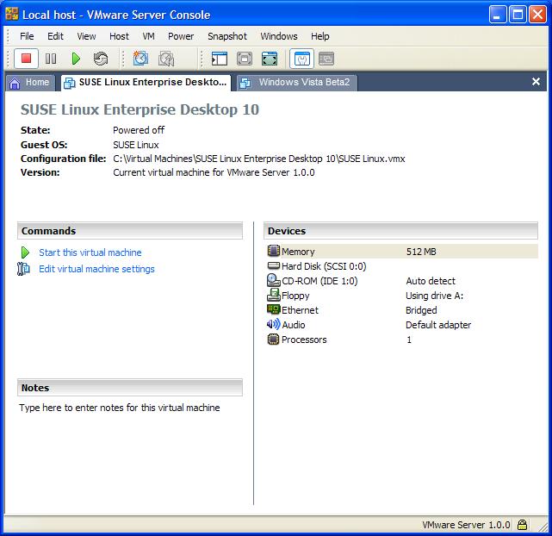The height and width of the screenshot is (536, 552).
Task: Click the Audio speaker icon
Action: click(274, 324)
